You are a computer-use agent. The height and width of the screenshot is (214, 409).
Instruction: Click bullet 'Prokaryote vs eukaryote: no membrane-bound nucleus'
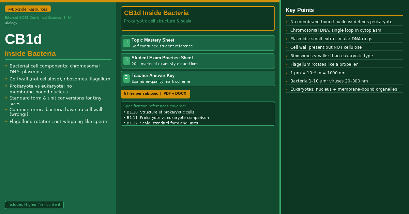41,89
